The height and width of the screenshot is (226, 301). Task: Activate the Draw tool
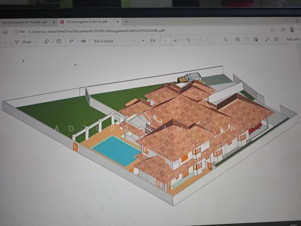(x=23, y=42)
